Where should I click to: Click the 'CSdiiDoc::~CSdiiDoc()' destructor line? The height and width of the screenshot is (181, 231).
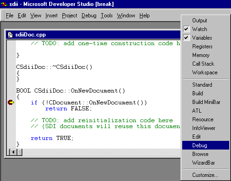point(54,67)
